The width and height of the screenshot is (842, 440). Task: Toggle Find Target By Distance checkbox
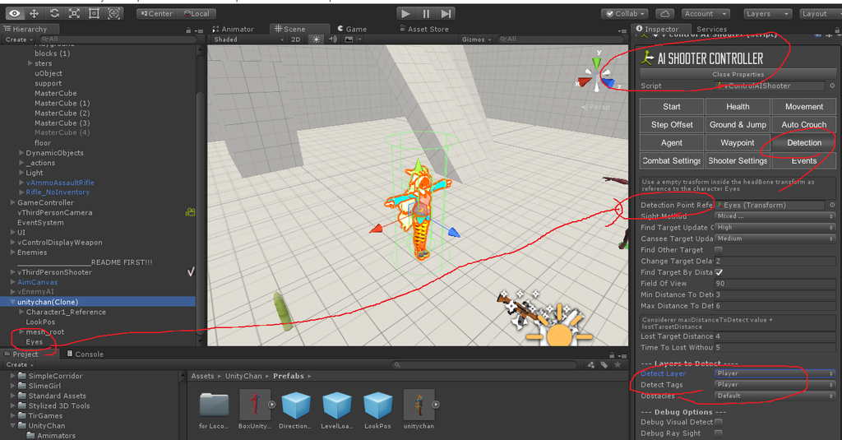[x=719, y=272]
